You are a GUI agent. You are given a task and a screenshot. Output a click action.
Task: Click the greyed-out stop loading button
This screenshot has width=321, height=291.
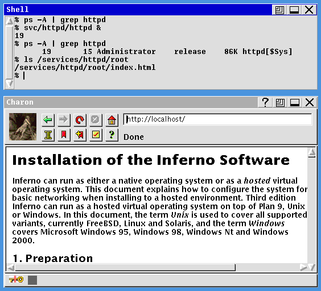[x=96, y=119]
